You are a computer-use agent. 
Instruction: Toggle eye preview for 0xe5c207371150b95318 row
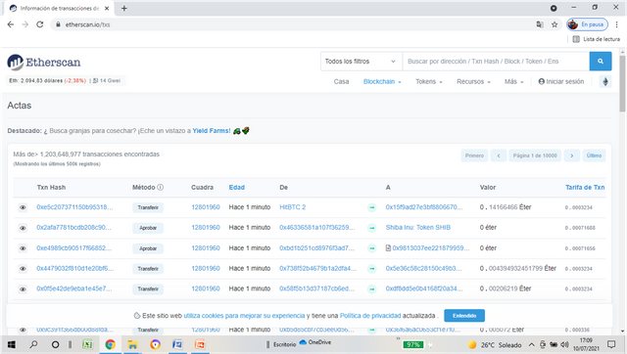23,207
